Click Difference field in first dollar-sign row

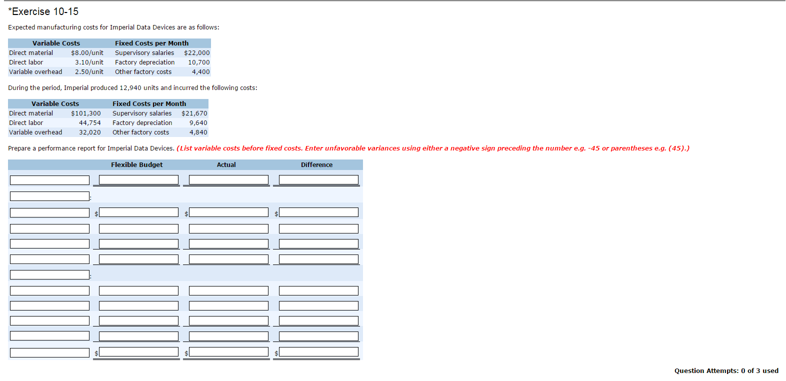tap(318, 212)
